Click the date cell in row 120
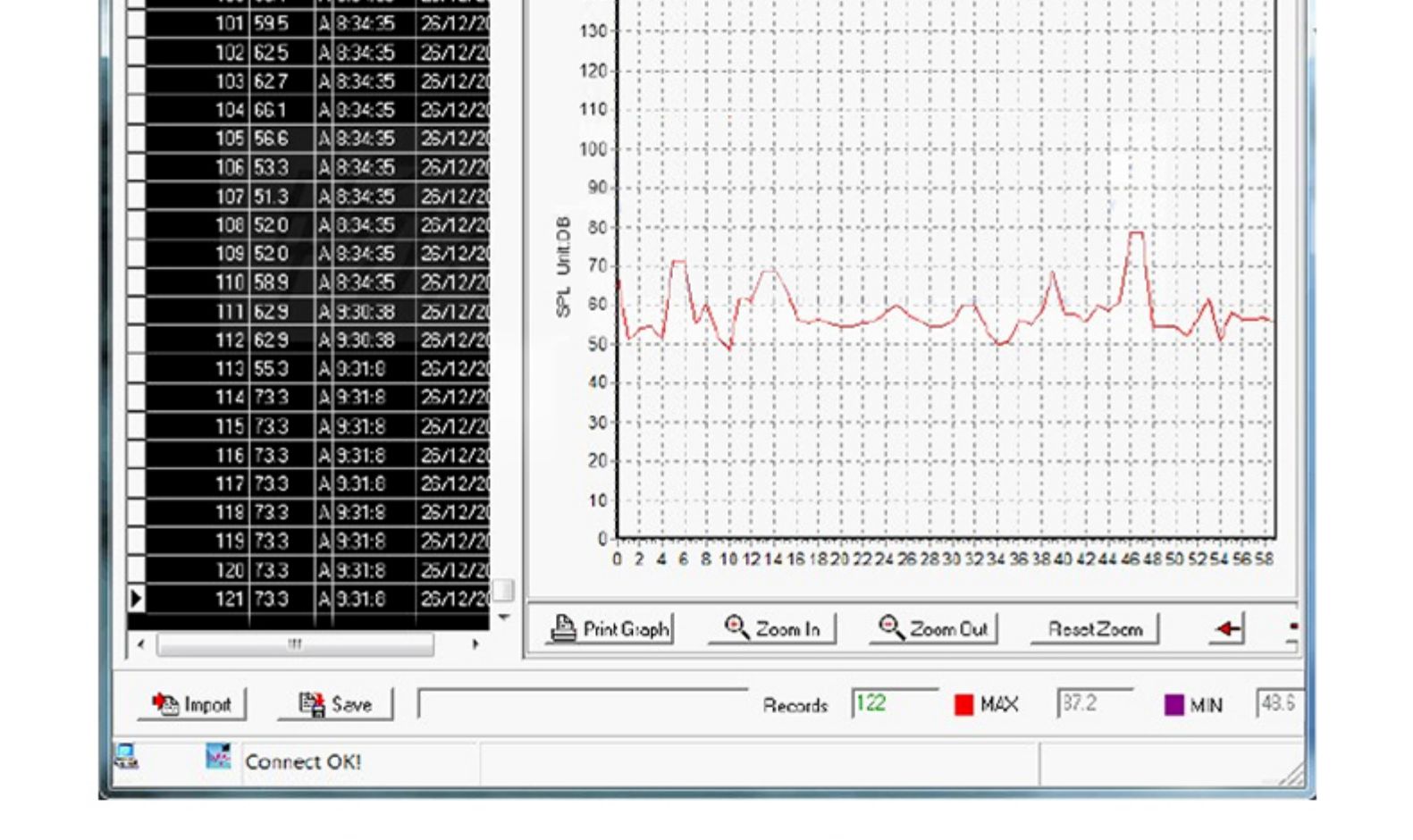Screen dimensions: 1413x840 pos(455,569)
